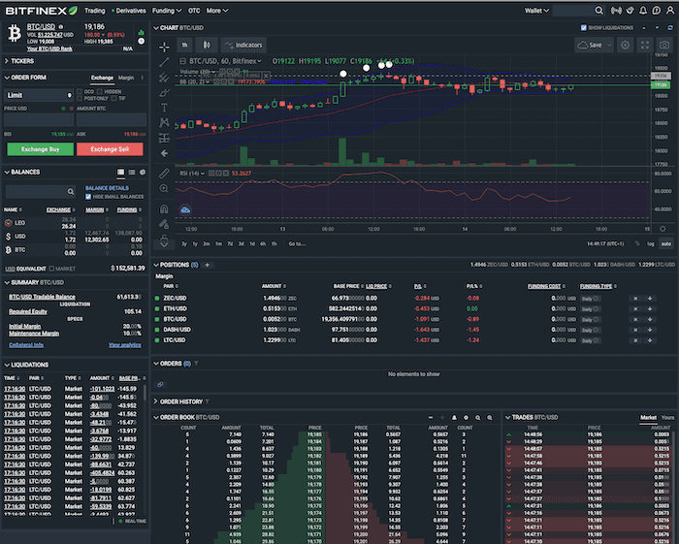Open the OTC menu item
This screenshot has height=544, width=679.
coord(194,11)
